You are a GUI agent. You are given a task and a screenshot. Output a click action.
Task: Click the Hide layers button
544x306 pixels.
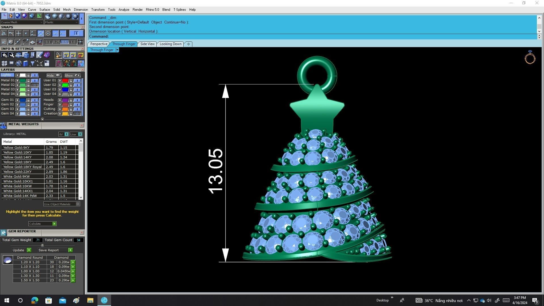pos(54,76)
